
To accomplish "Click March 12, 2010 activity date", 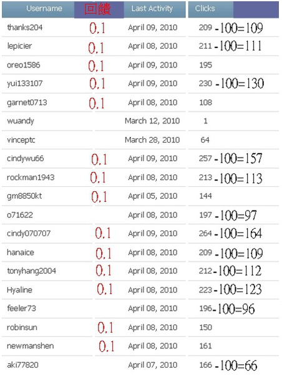I will pyautogui.click(x=152, y=121).
